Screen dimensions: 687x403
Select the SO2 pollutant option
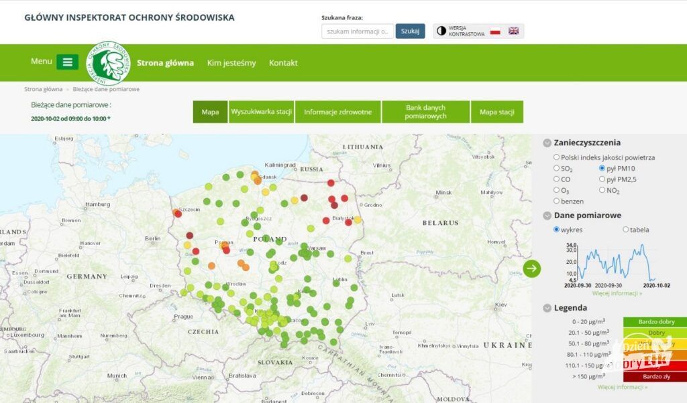[557, 169]
